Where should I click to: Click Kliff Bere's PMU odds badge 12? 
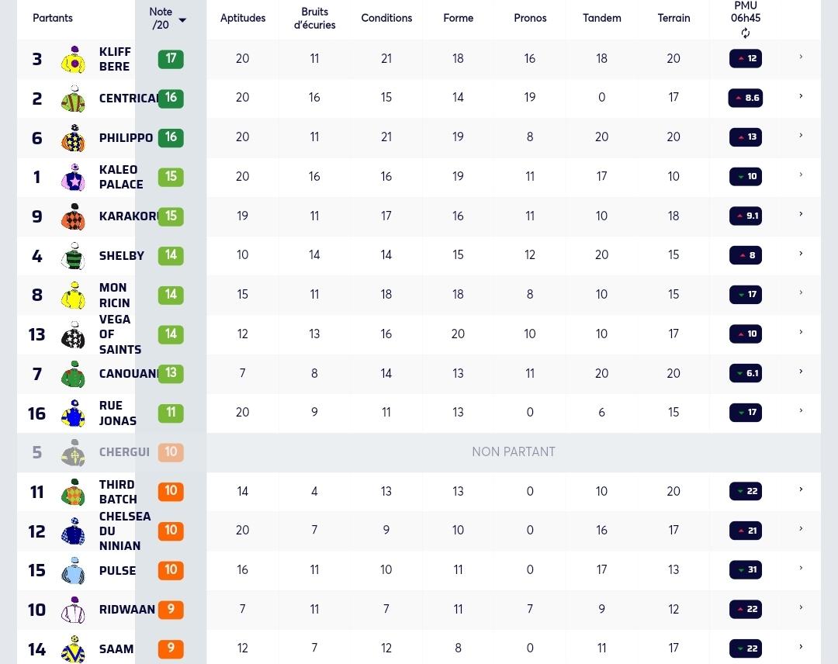(x=746, y=58)
